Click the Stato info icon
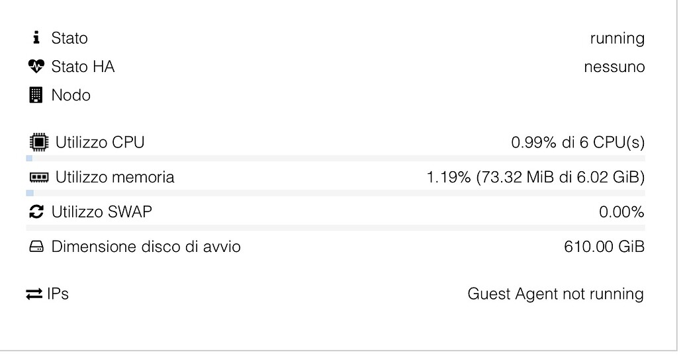Viewport: 685px width, 355px height. coord(36,38)
